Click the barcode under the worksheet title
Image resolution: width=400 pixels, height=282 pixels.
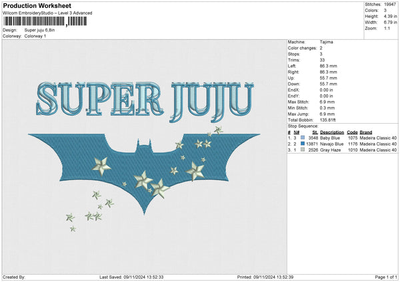pos(45,21)
